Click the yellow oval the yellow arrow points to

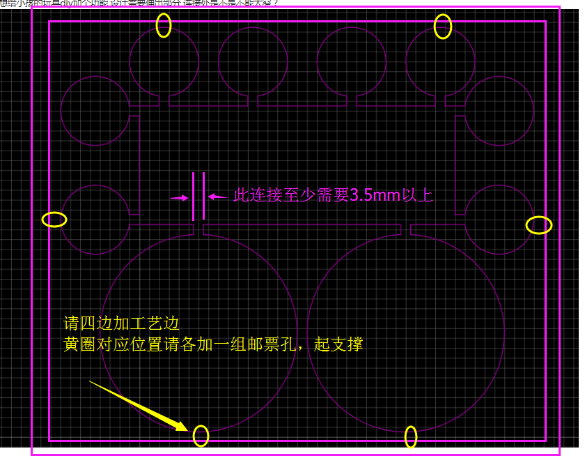pos(201,436)
